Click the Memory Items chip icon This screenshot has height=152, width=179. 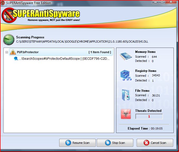click(x=126, y=56)
